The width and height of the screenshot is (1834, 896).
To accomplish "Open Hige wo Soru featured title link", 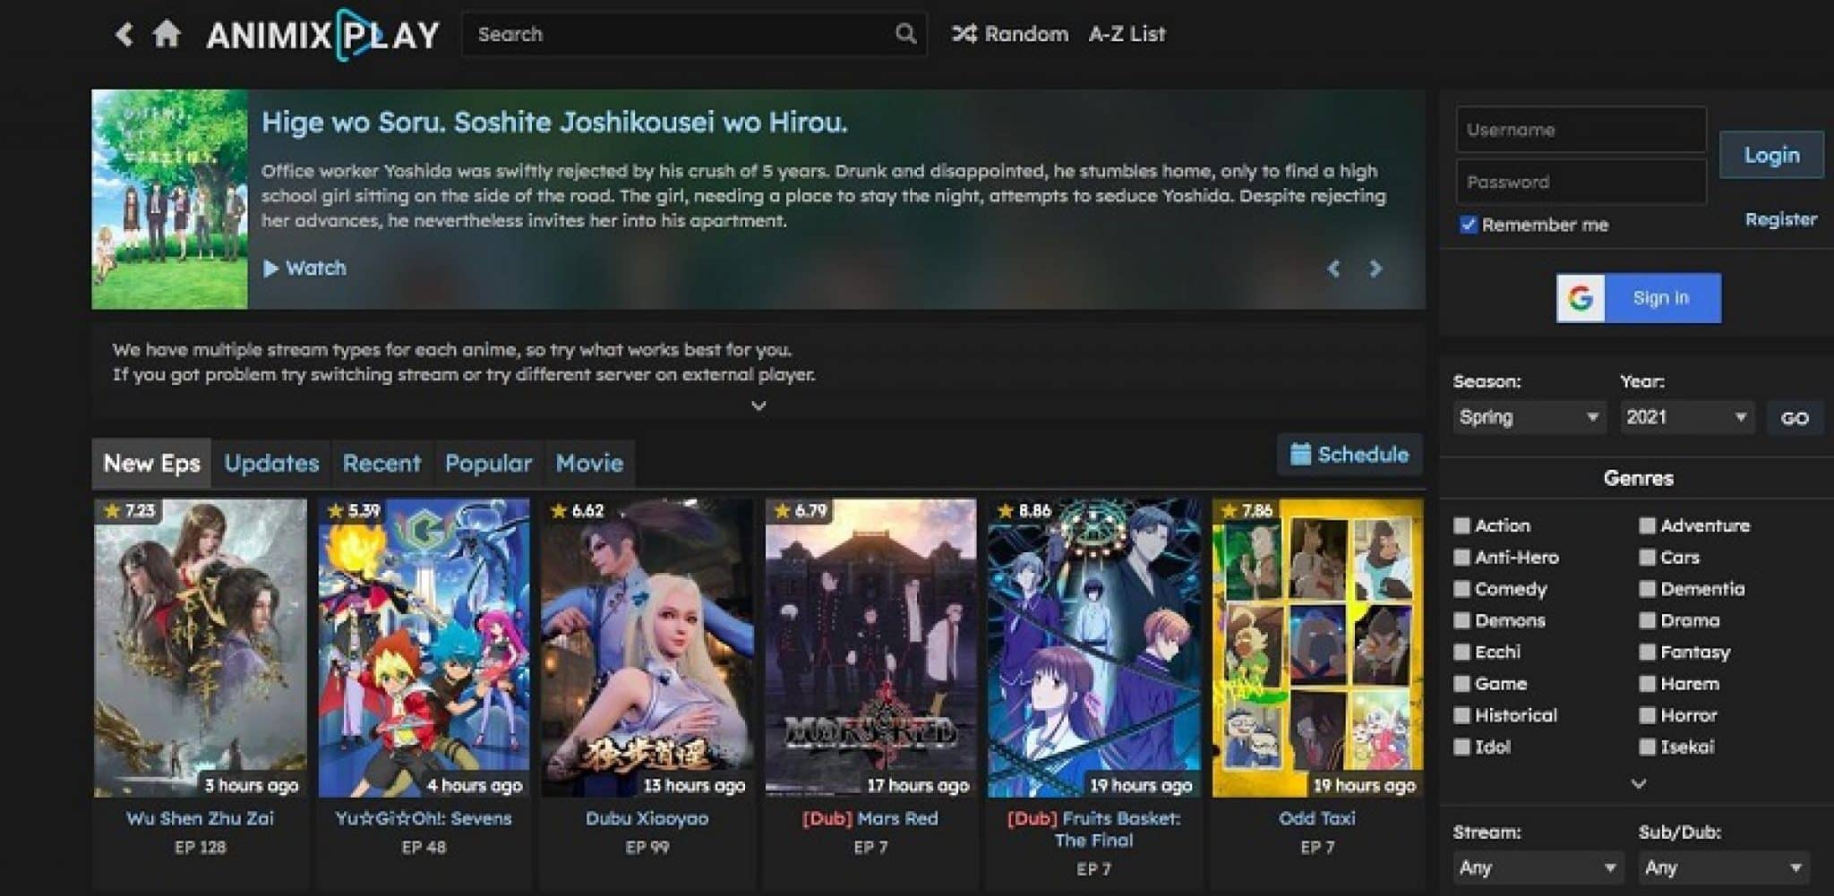I will (x=554, y=122).
